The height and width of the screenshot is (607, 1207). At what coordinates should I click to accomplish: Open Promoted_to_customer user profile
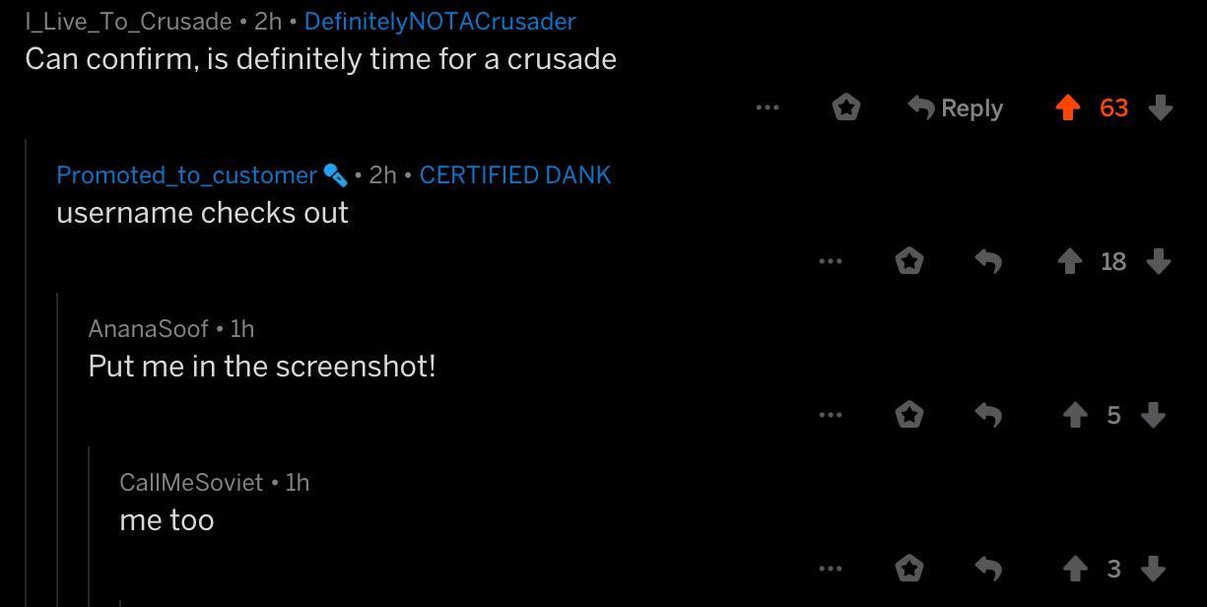tap(186, 175)
